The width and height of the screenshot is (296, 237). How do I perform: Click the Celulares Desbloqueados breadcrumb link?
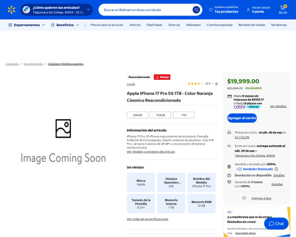coord(65,64)
